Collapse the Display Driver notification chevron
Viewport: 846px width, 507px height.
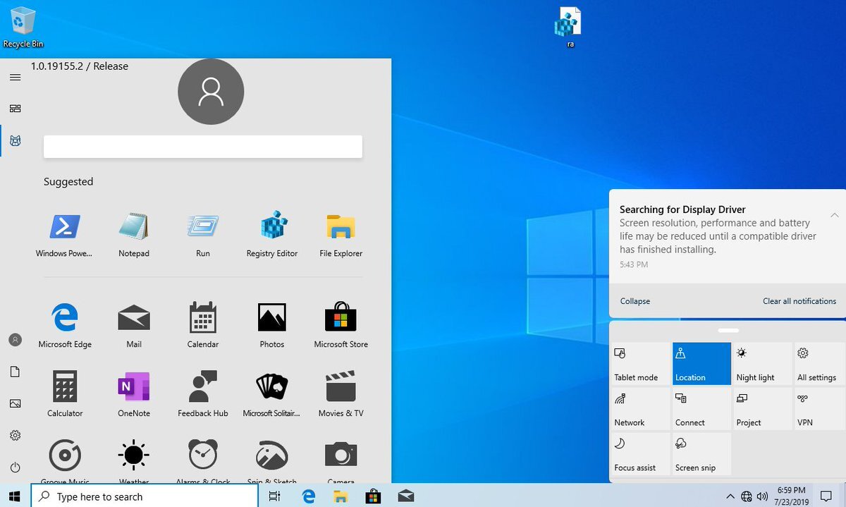834,214
